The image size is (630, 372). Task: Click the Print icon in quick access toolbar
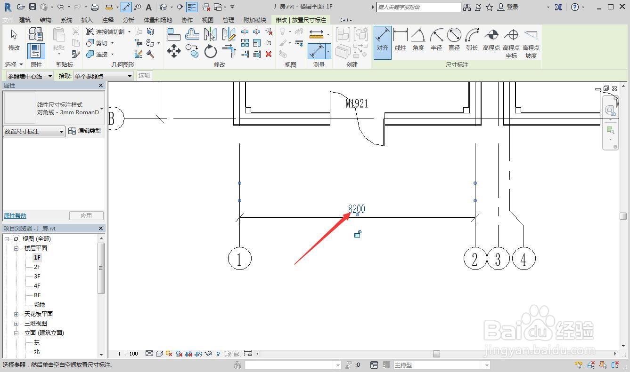(x=95, y=7)
